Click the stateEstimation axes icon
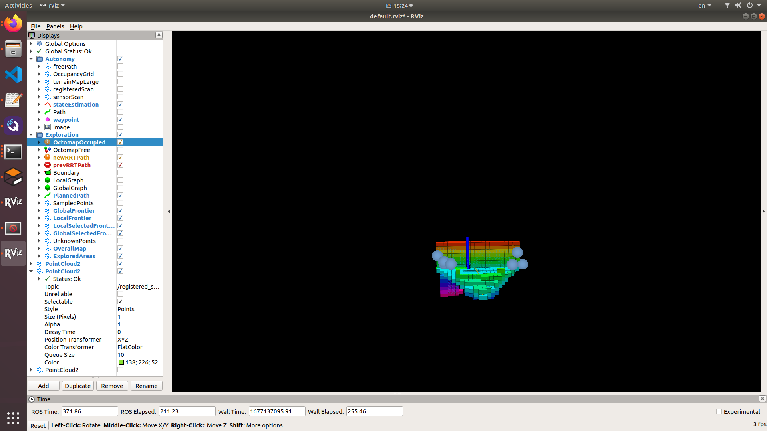767x431 pixels. coord(48,105)
